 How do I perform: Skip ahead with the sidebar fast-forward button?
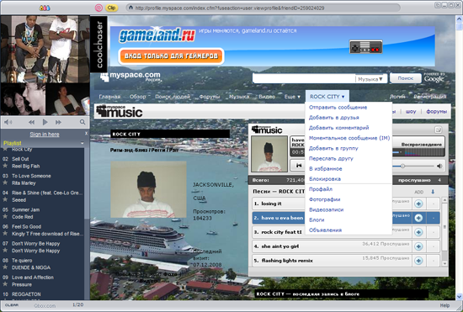58,122
